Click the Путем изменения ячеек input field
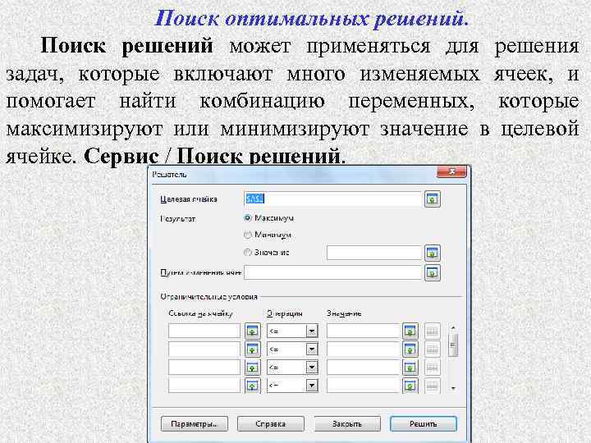 pyautogui.click(x=332, y=272)
